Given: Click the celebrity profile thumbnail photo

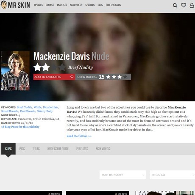Looking at the screenshot, I should pyautogui.click(x=15, y=71).
